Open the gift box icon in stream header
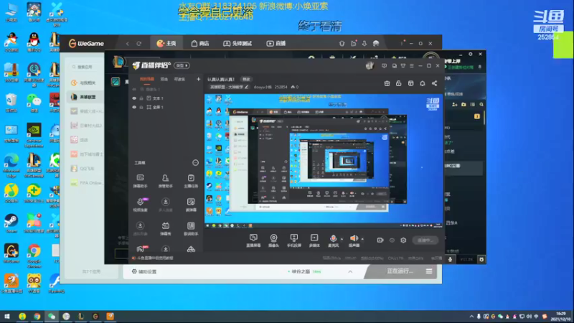The image size is (574, 323). pyautogui.click(x=387, y=83)
